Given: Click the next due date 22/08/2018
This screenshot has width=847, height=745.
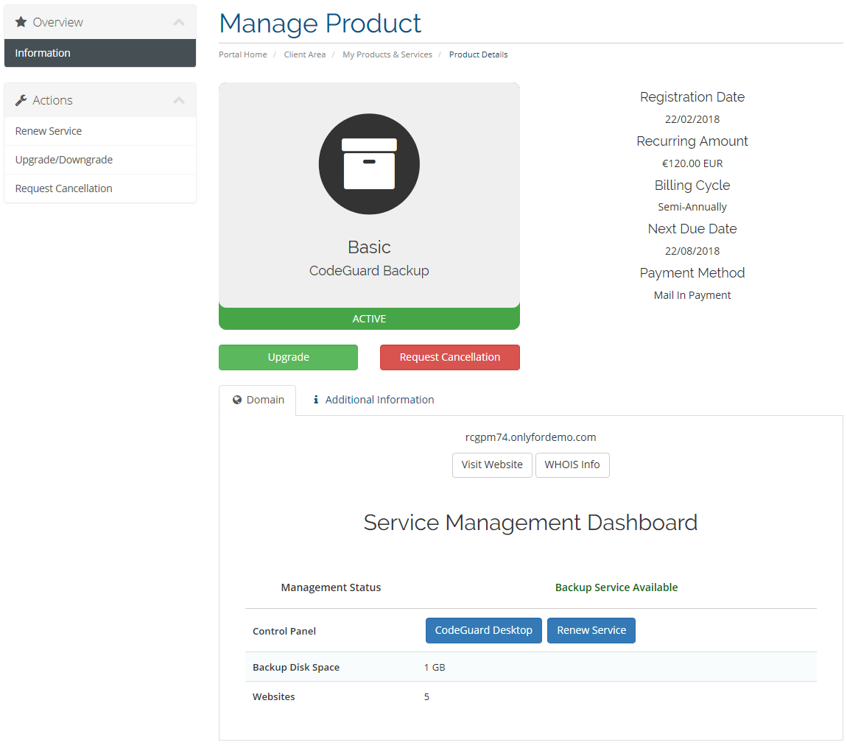Looking at the screenshot, I should 692,251.
